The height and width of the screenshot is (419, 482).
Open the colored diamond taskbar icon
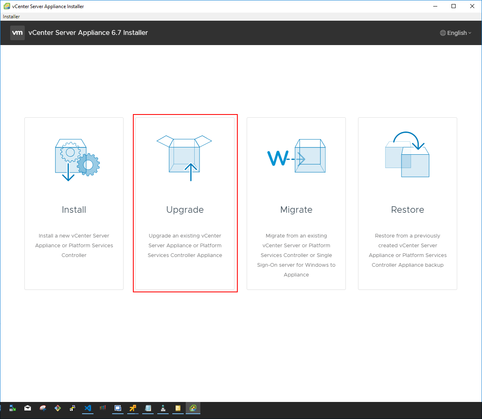(57, 408)
